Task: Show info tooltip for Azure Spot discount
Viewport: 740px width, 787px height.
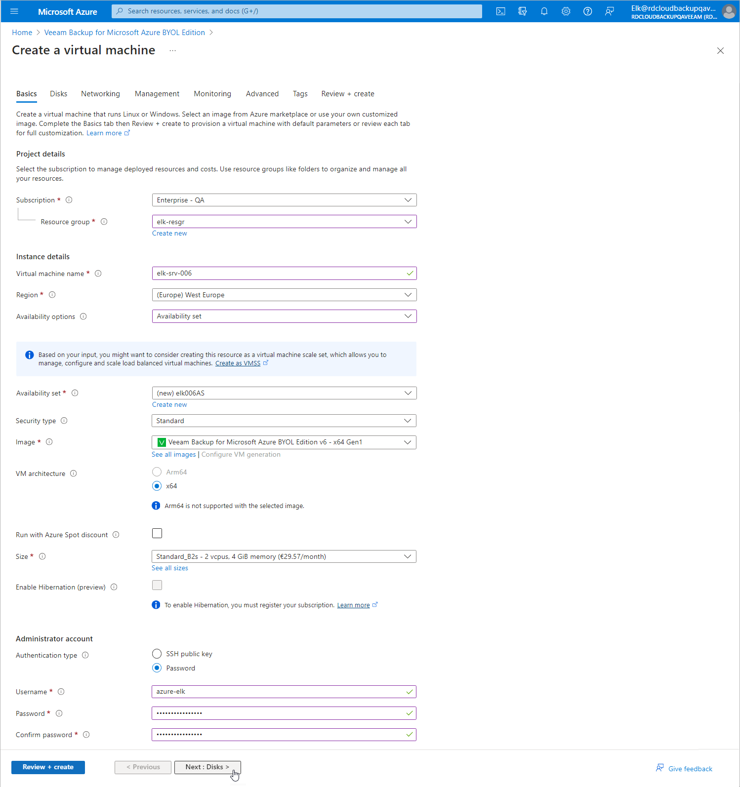Action: (116, 535)
